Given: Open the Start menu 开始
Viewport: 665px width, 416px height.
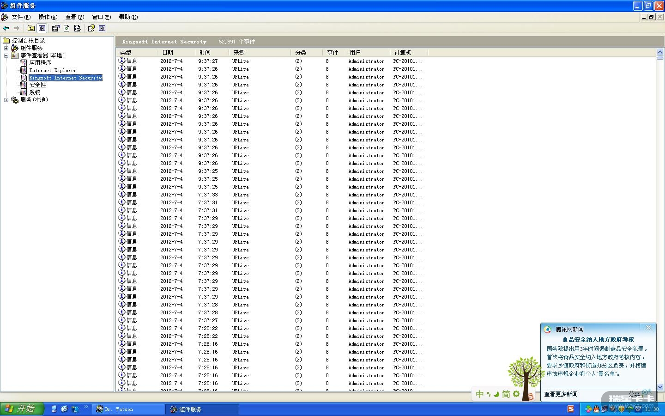Looking at the screenshot, I should coord(22,409).
